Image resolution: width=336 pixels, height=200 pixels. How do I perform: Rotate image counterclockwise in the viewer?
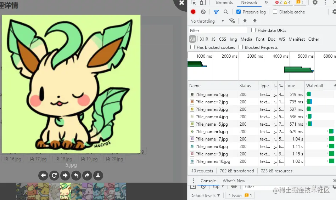76,175
